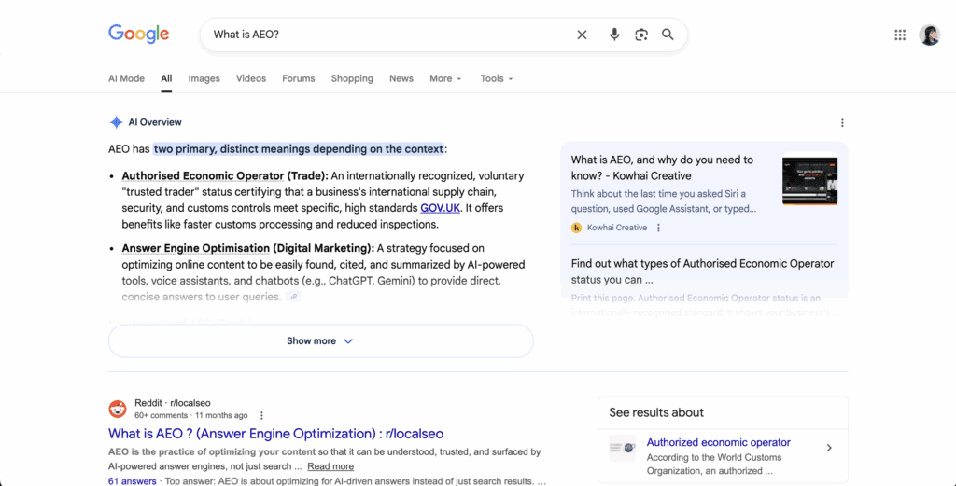Viewport: 956px width, 486px height.
Task: Open Kowhai Creative article title
Action: [x=662, y=168]
